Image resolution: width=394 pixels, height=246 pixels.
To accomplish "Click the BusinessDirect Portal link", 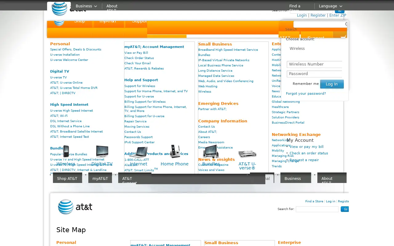I will [x=288, y=123].
